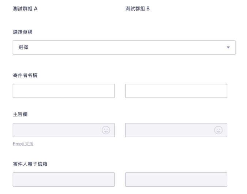Open the 選擇 draft combo box

[x=124, y=48]
